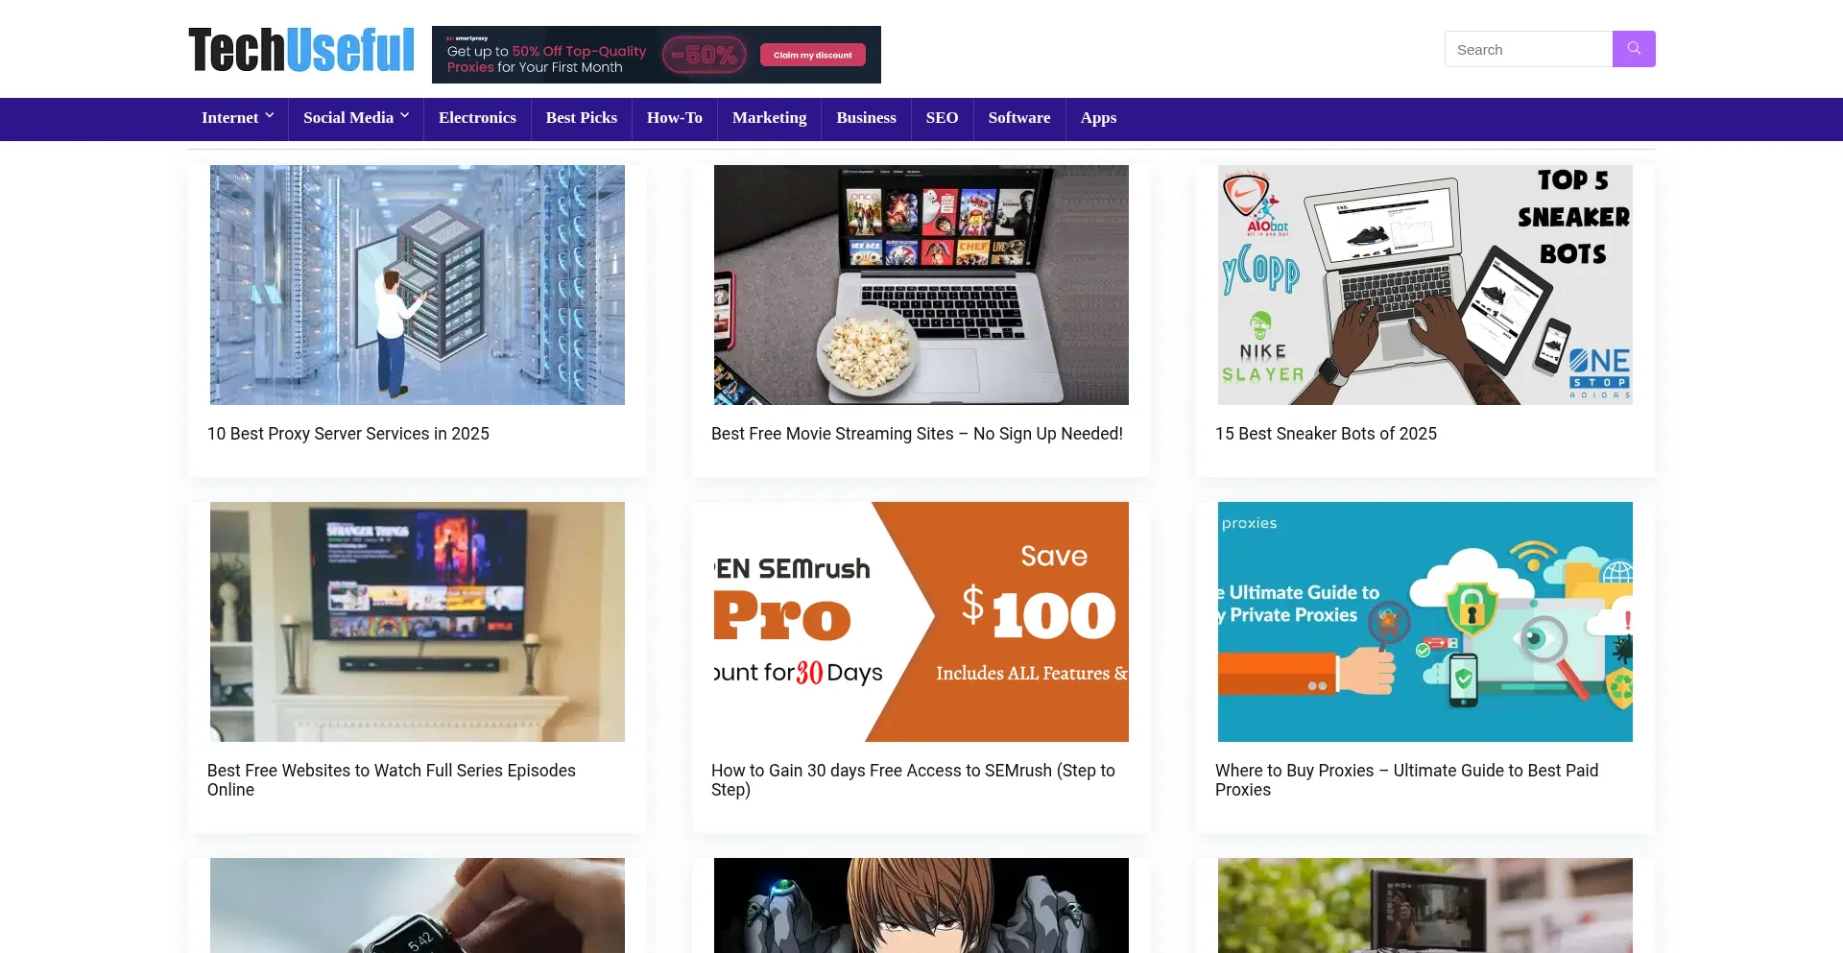Click the server room proxy article thumbnail
This screenshot has height=953, width=1843.
click(x=418, y=285)
